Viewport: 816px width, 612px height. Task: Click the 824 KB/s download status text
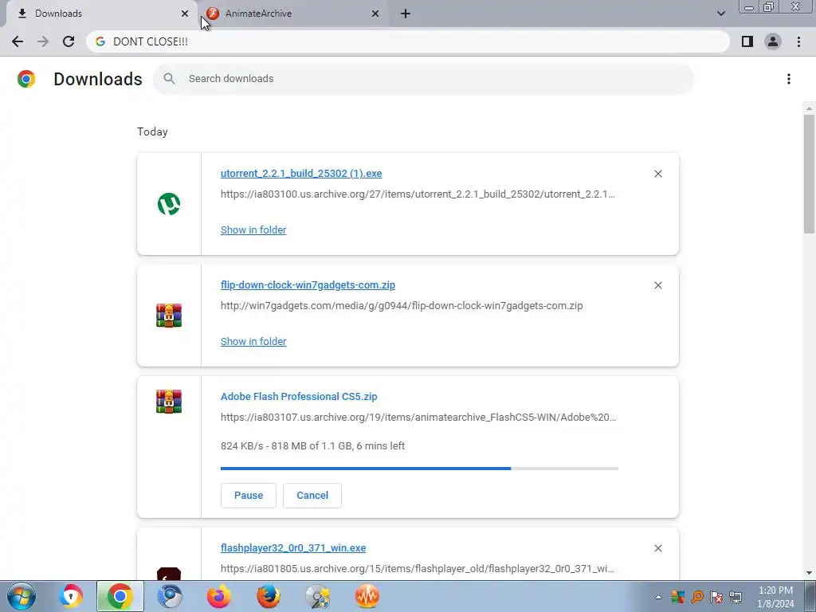click(x=312, y=446)
